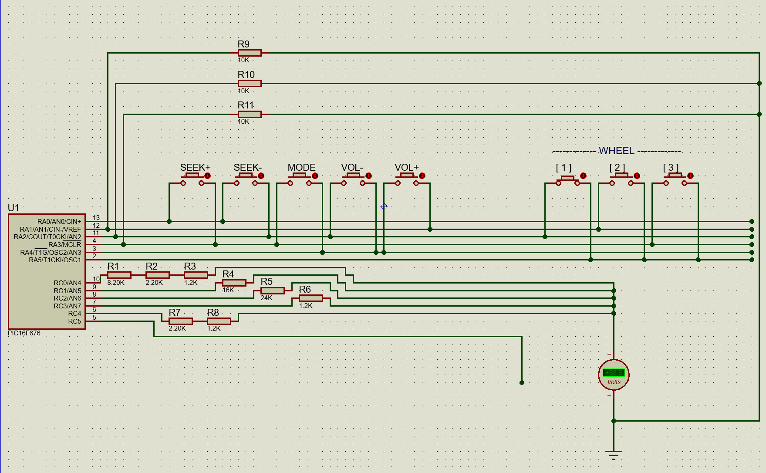Click the RC0/AN4 pin label
Image resolution: width=766 pixels, height=473 pixels.
click(67, 283)
